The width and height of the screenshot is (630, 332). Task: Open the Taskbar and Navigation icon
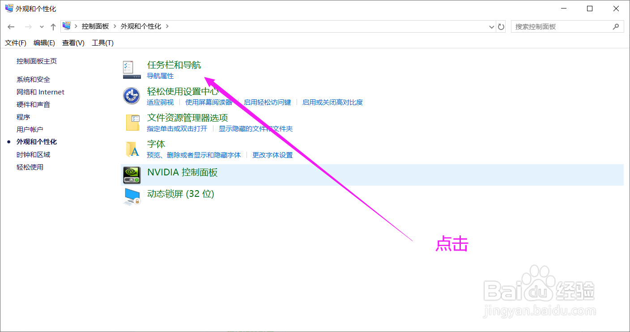tap(132, 70)
